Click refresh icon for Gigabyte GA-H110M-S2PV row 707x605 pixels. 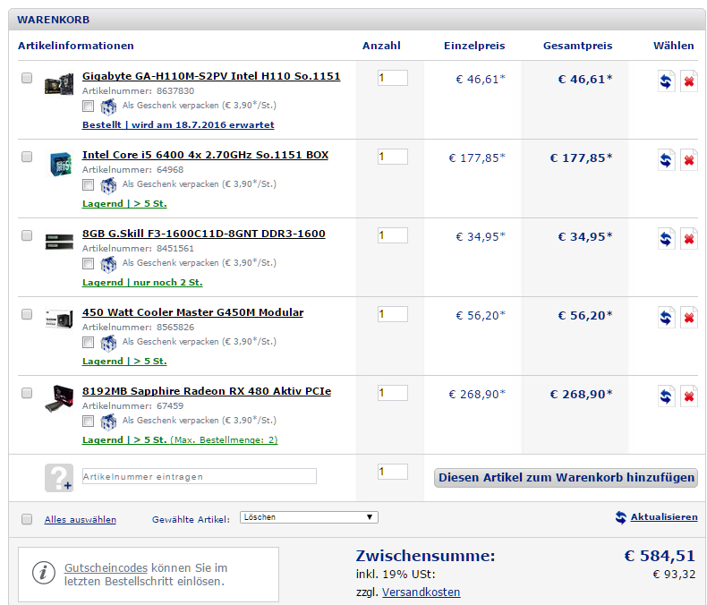[x=666, y=81]
